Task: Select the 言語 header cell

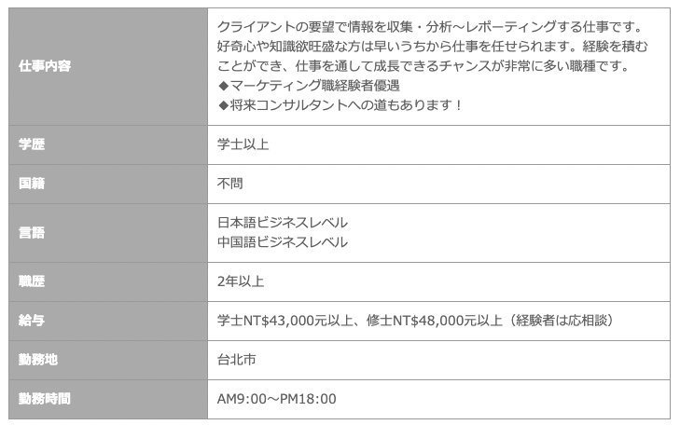Action: (x=108, y=233)
